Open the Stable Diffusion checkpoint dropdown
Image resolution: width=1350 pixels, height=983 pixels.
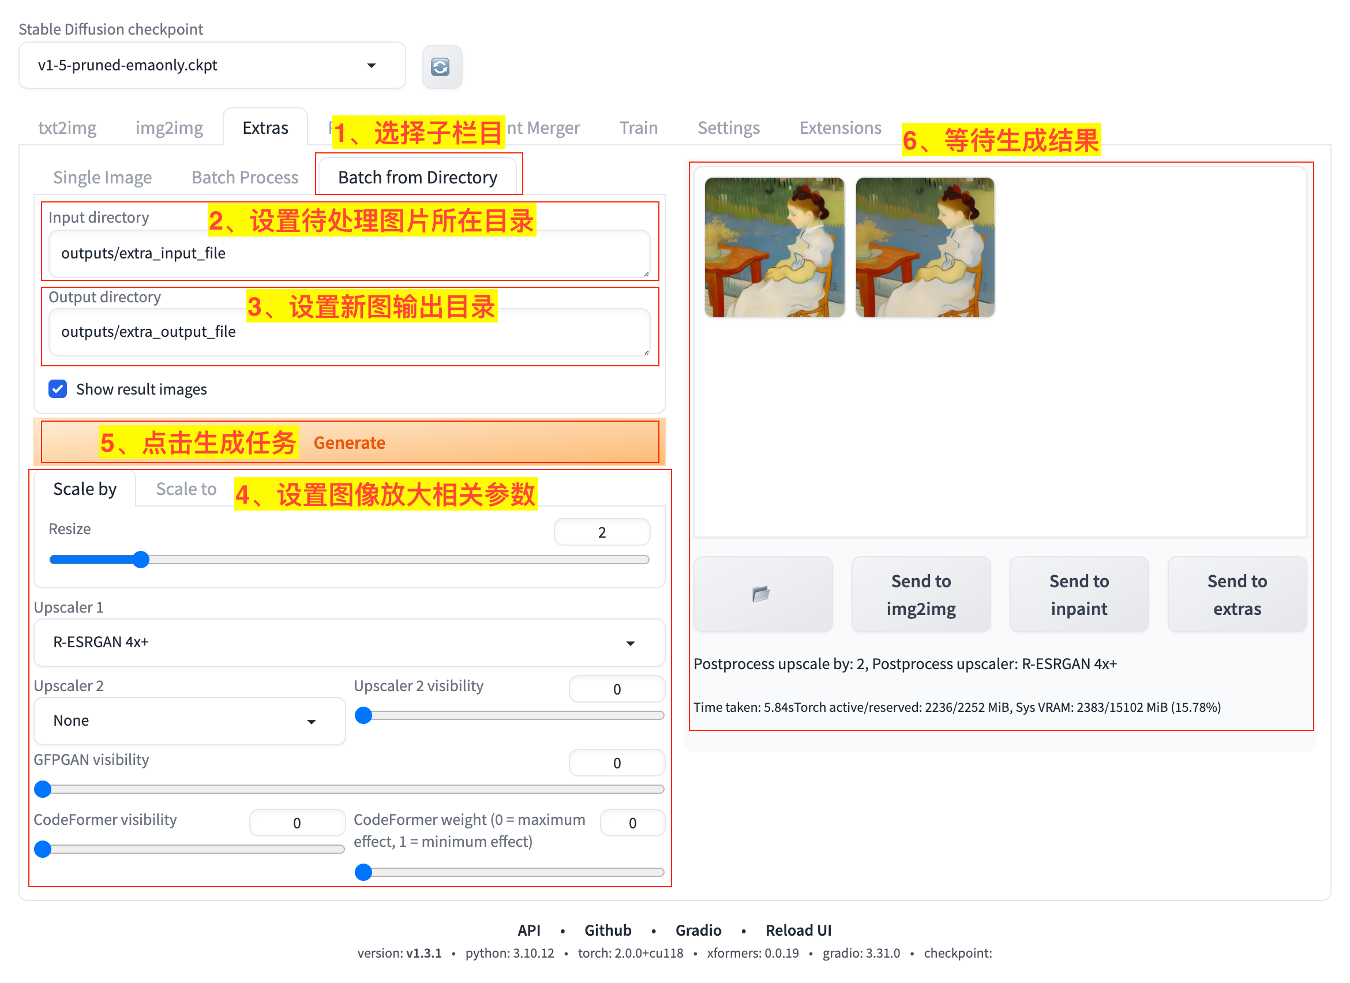(212, 65)
